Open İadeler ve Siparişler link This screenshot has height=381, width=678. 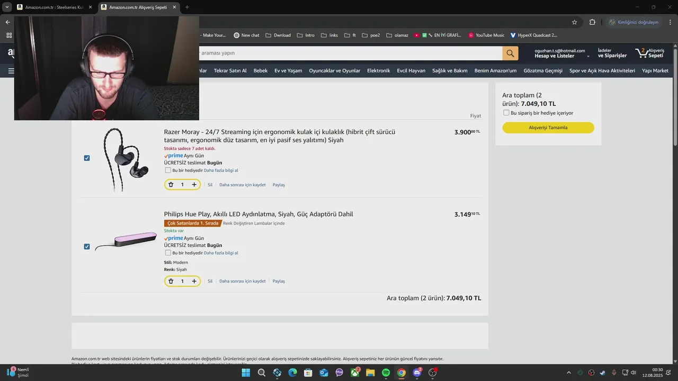pos(612,53)
